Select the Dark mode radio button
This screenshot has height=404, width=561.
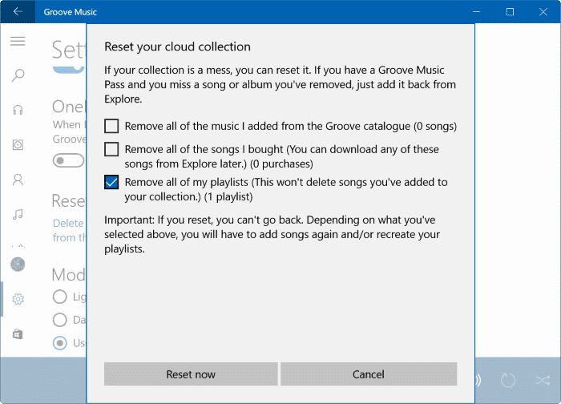pyautogui.click(x=60, y=320)
